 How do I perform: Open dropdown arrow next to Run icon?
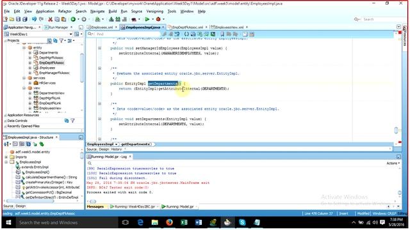click(152, 19)
